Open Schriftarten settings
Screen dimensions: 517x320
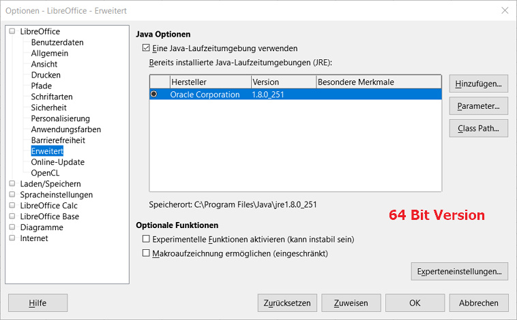tap(52, 97)
